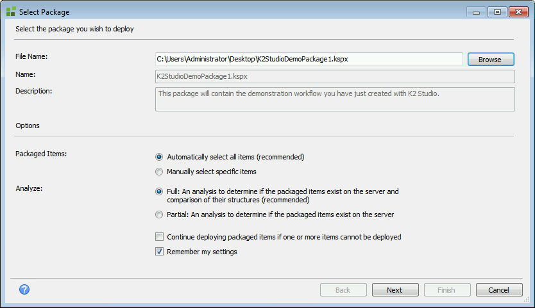Uncheck Remember my settings
535x308 pixels.
point(159,252)
